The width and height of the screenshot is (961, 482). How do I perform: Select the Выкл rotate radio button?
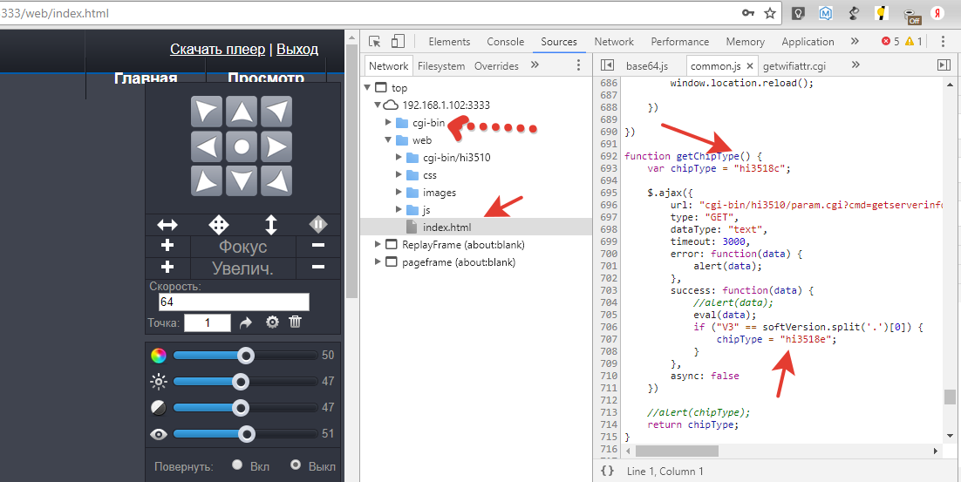(x=296, y=465)
